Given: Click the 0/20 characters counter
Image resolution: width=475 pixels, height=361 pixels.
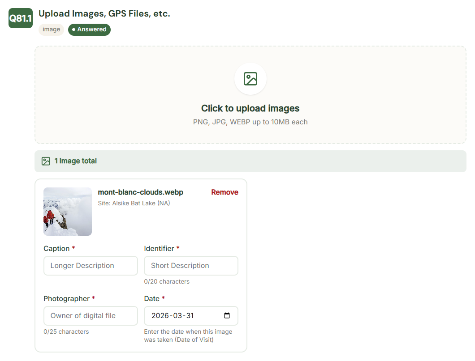Looking at the screenshot, I should coord(166,281).
